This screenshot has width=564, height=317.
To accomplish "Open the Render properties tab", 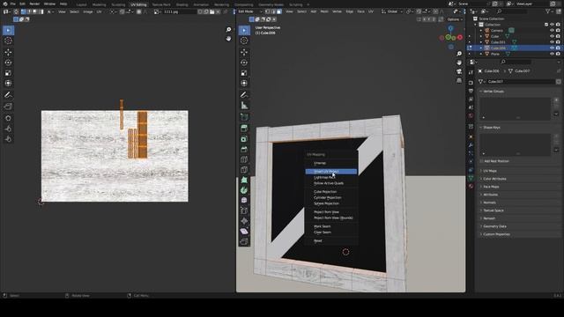I will [x=471, y=83].
